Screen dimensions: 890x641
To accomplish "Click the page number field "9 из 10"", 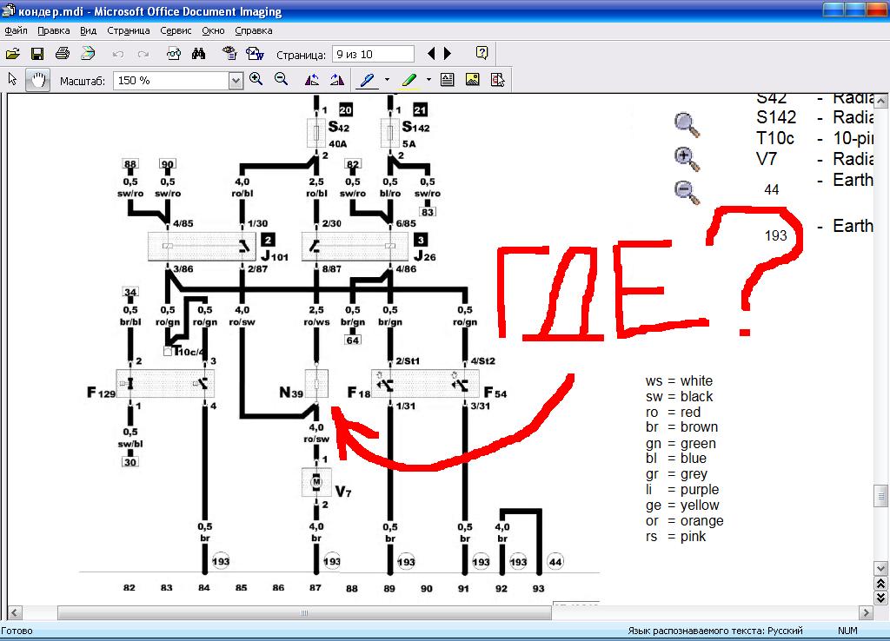I will (373, 54).
